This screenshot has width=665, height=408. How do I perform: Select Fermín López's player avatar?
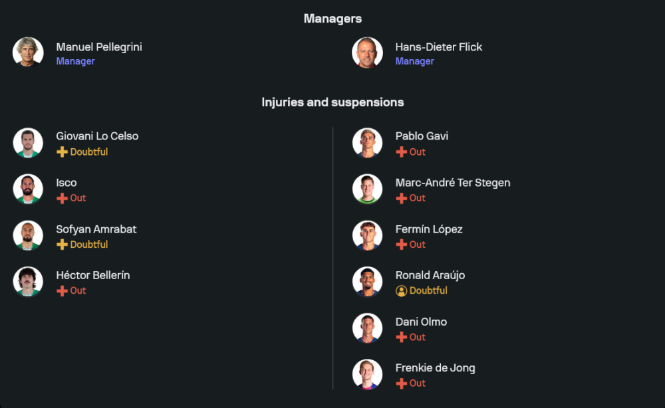pyautogui.click(x=367, y=235)
